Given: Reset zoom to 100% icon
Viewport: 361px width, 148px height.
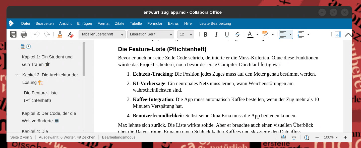Looking at the screenshot, I should (x=307, y=138).
